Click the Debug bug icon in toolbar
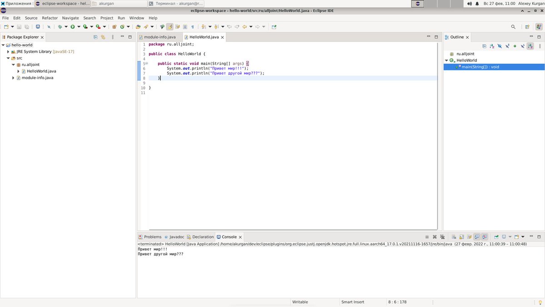This screenshot has height=307, width=545. coord(59,27)
